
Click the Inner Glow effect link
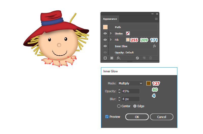[121, 46]
